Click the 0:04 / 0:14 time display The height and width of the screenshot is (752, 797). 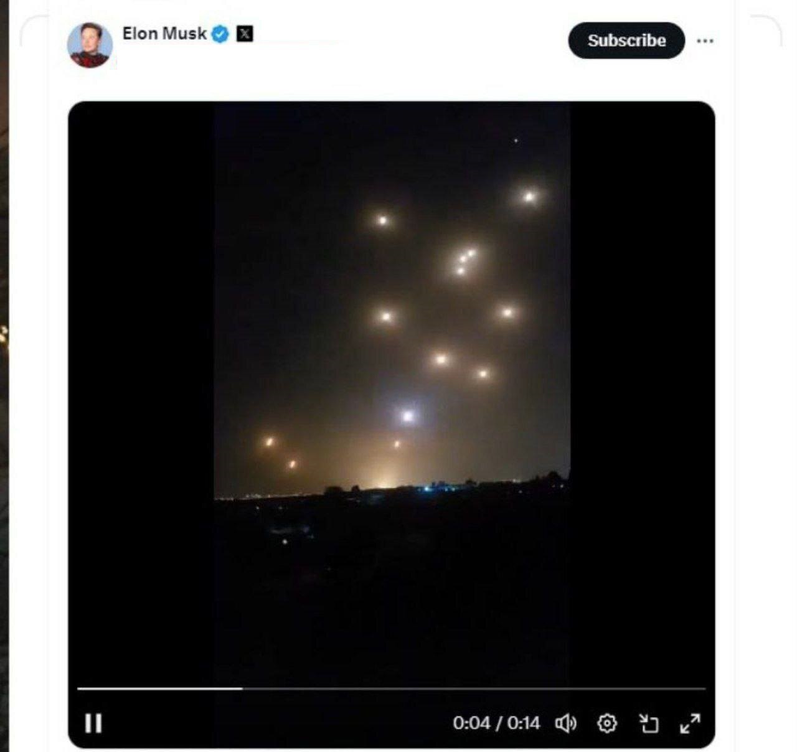(496, 723)
